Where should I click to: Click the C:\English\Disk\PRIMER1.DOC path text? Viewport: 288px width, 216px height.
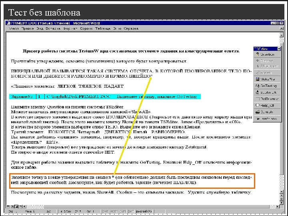coord(79,97)
